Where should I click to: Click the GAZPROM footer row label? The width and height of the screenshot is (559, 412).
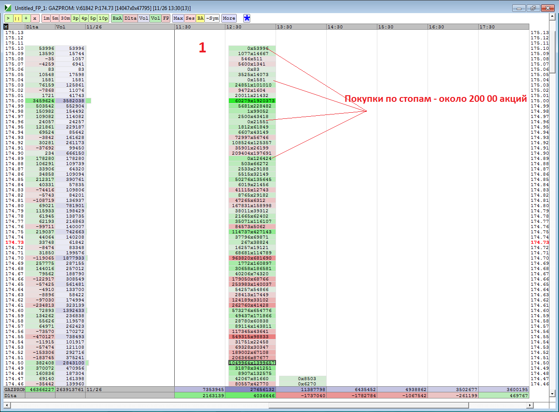click(x=14, y=389)
